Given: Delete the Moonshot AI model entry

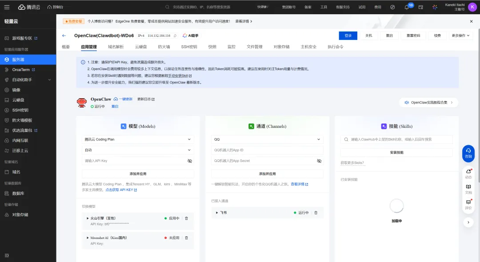Looking at the screenshot, I should click(x=186, y=238).
